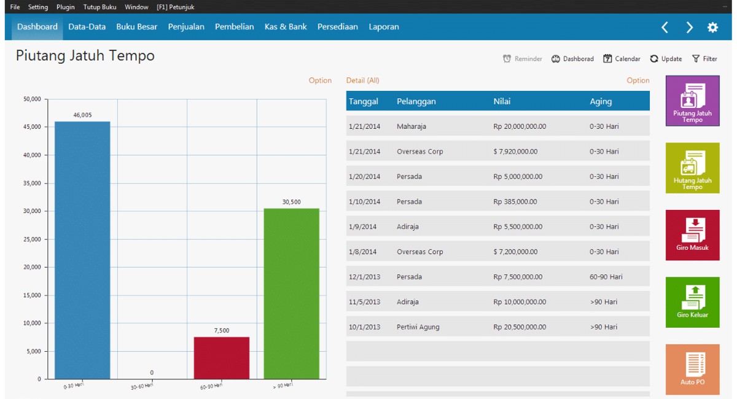Select the Persada Rp 7,500,000.00 row
Image resolution: width=737 pixels, height=399 pixels.
click(x=497, y=277)
